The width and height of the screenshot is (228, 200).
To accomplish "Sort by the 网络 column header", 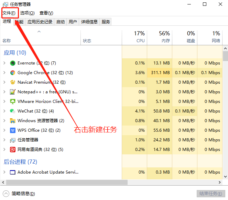I will click(210, 37).
